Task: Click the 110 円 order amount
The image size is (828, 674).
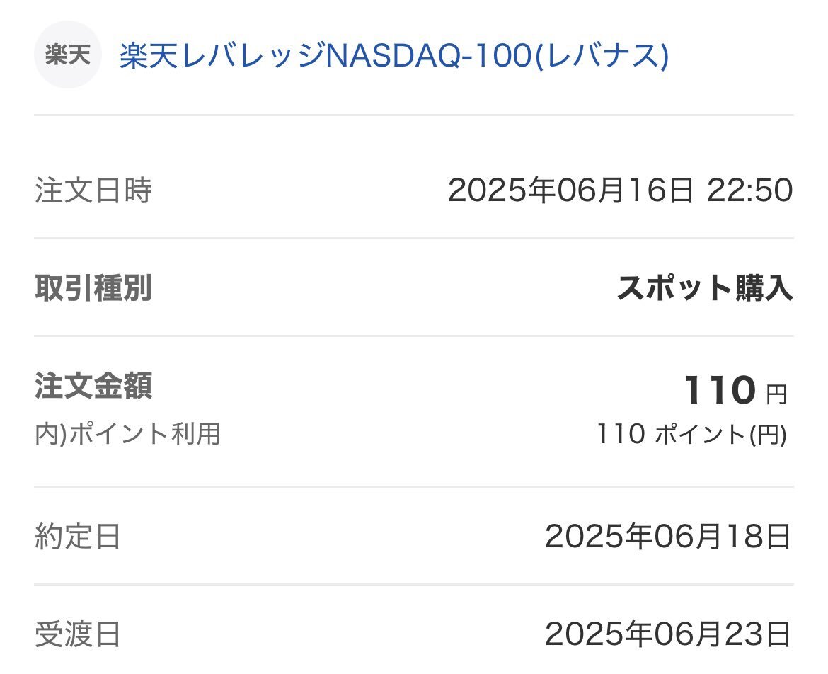Action: (x=735, y=390)
